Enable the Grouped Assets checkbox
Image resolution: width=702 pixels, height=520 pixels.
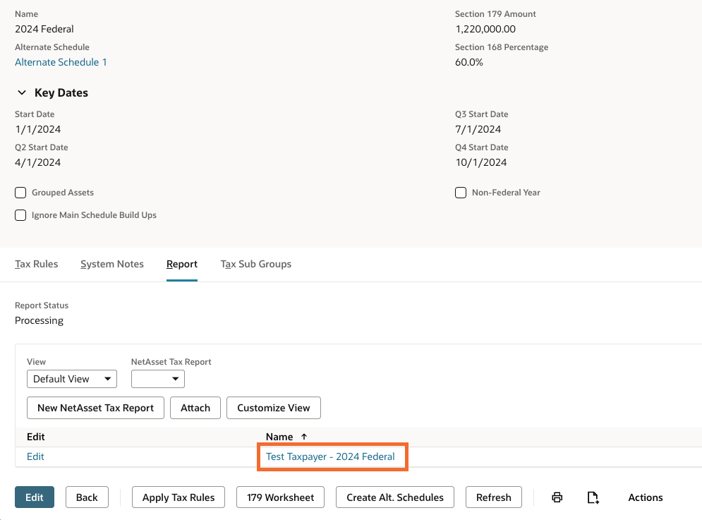(x=20, y=193)
